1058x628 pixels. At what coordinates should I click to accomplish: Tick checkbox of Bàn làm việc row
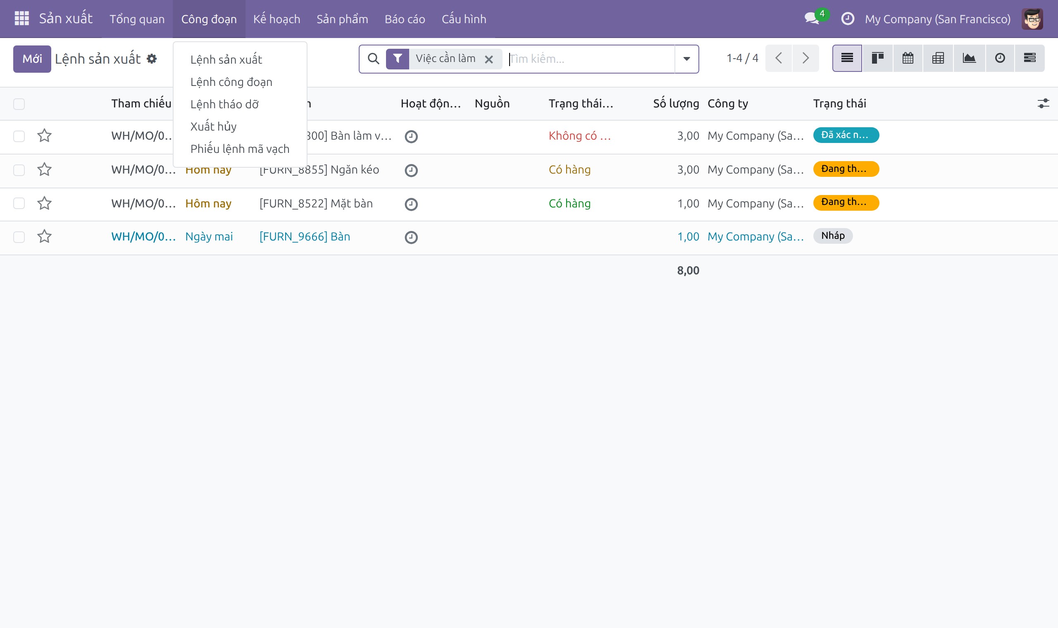(19, 136)
